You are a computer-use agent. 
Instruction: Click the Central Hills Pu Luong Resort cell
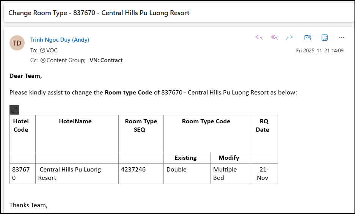70,173
